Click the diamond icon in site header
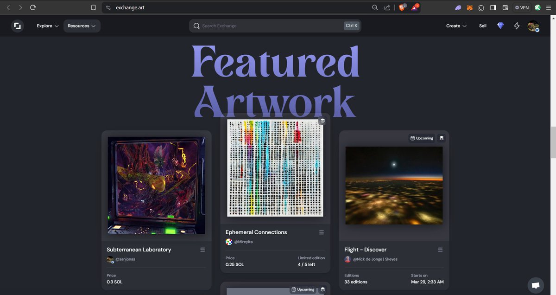Viewport: 556px width, 295px height. (x=500, y=26)
